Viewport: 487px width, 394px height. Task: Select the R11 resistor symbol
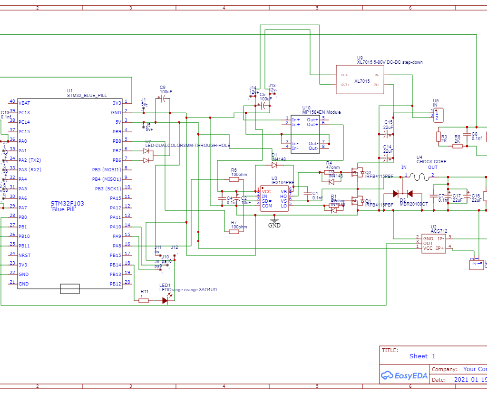144,300
